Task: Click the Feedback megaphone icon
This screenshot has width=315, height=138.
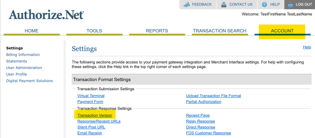Action: tap(187, 4)
